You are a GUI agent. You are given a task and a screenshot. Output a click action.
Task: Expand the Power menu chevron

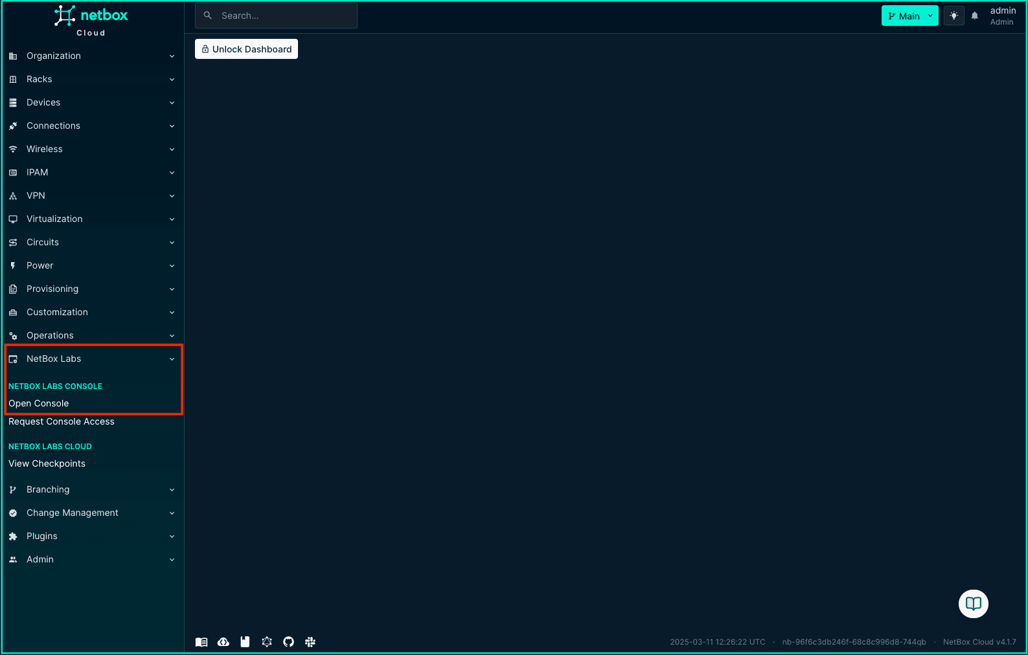coord(172,266)
